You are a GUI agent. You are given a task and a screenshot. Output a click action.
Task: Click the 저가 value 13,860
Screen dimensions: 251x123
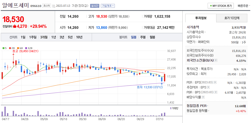(102, 28)
